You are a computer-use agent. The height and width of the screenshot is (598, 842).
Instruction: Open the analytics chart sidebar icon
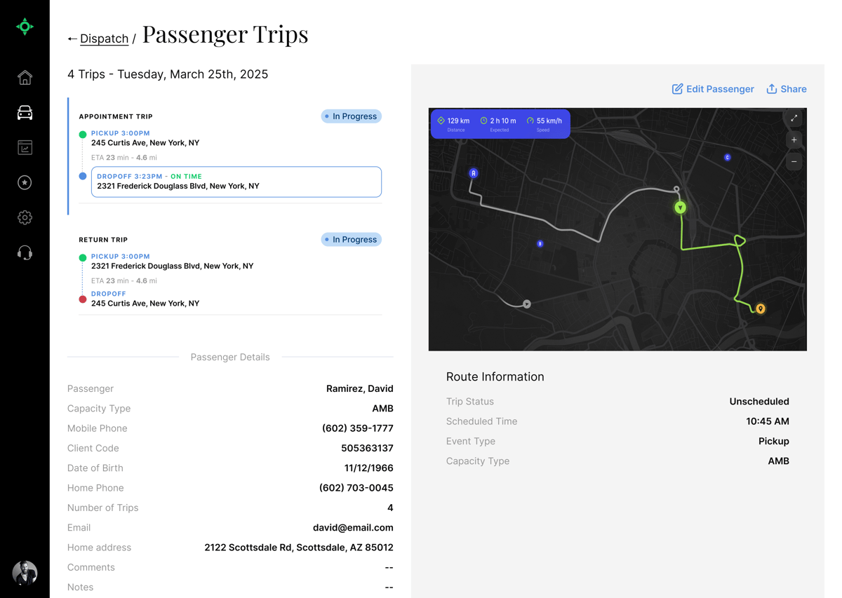tap(25, 148)
